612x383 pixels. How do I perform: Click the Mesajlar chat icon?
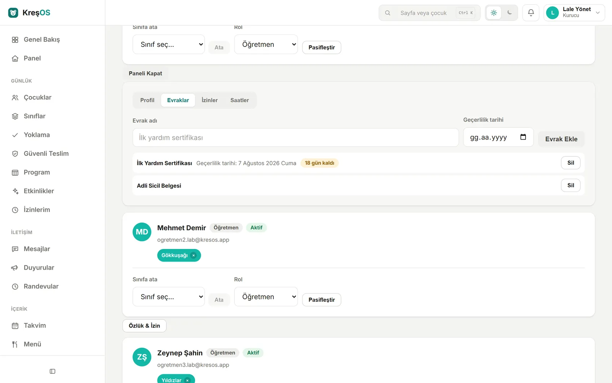pos(15,249)
